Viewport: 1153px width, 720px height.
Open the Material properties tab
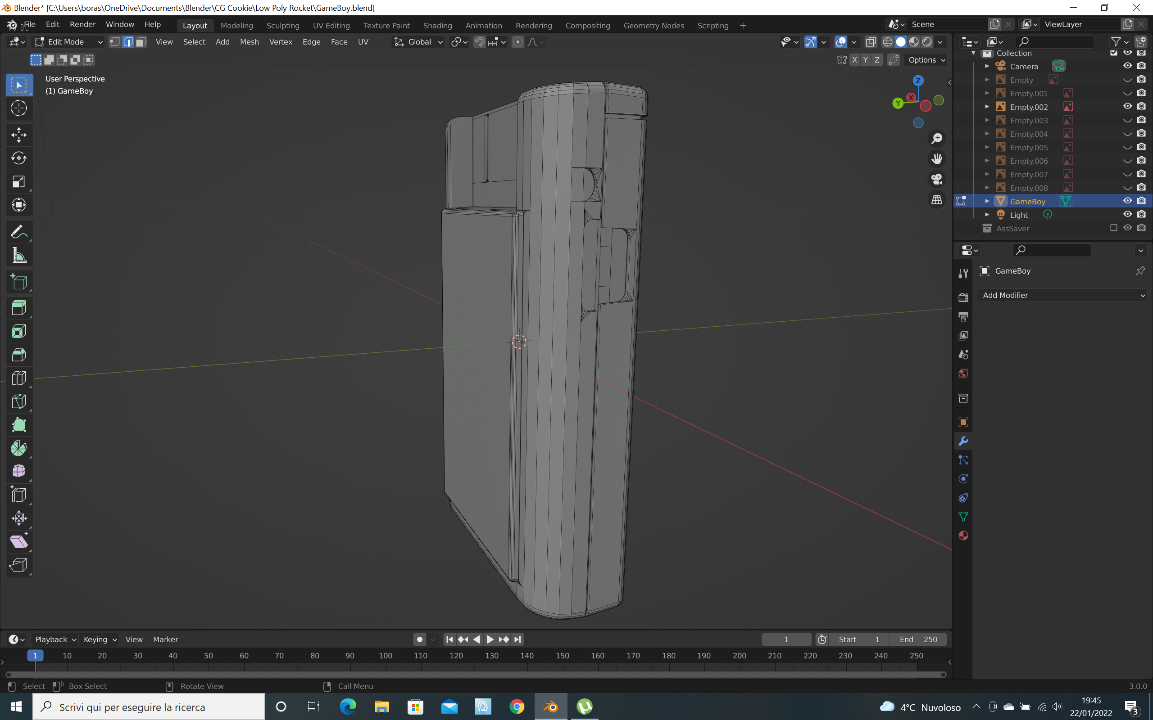(x=963, y=535)
